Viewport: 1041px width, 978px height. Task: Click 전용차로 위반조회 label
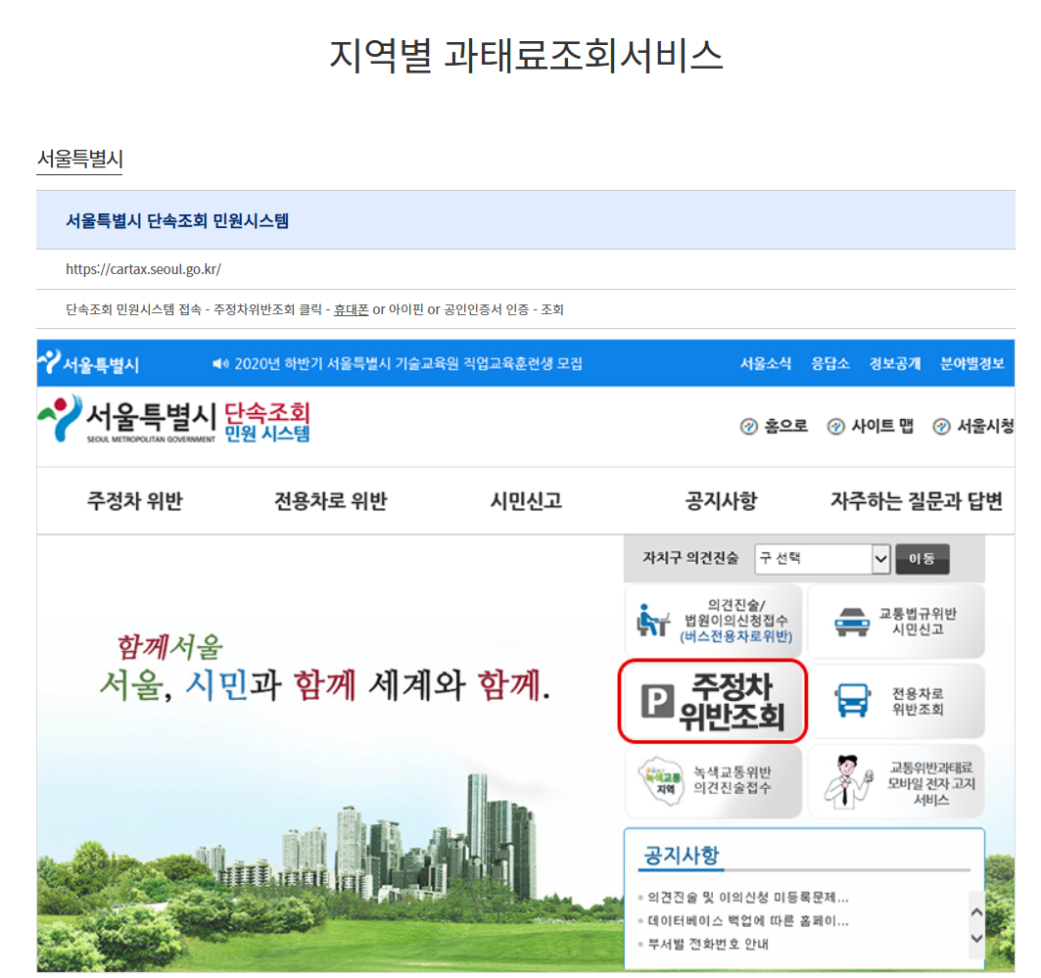(x=918, y=701)
